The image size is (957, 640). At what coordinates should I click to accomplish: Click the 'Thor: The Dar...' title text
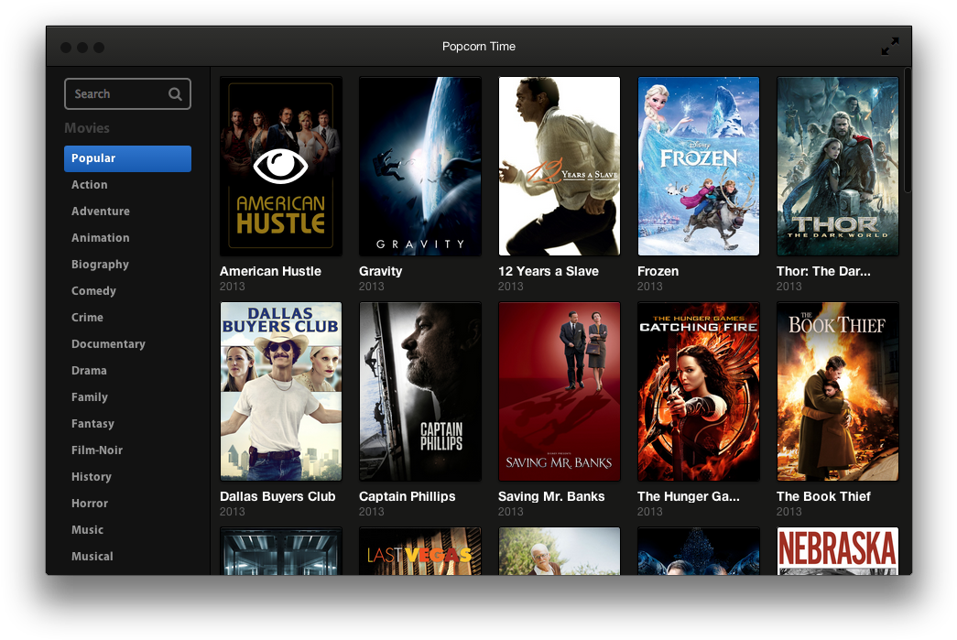823,272
